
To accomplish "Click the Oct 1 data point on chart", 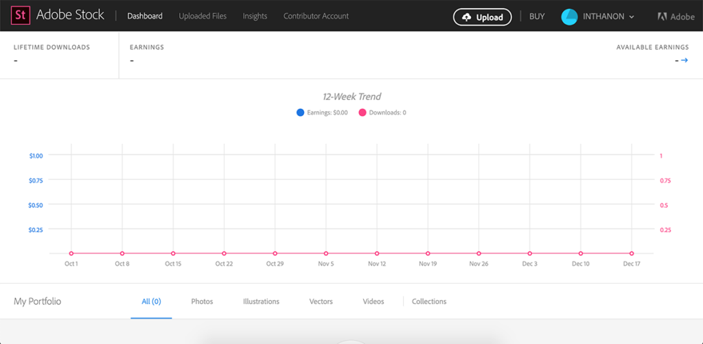I will point(71,254).
